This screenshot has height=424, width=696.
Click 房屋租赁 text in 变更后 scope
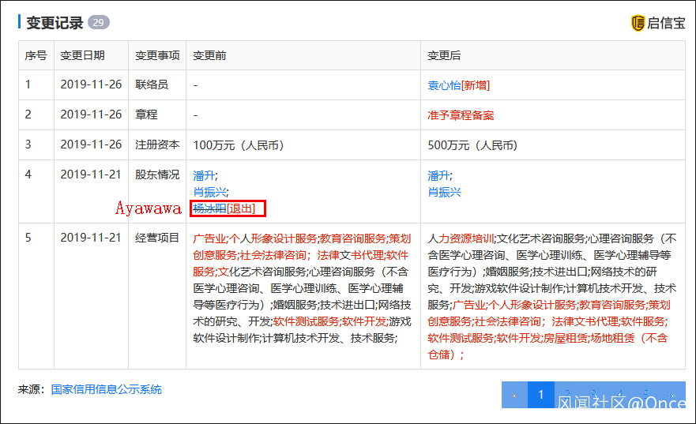point(566,339)
